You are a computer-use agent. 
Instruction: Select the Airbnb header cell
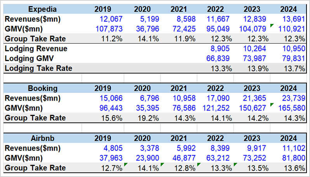tap(42, 138)
